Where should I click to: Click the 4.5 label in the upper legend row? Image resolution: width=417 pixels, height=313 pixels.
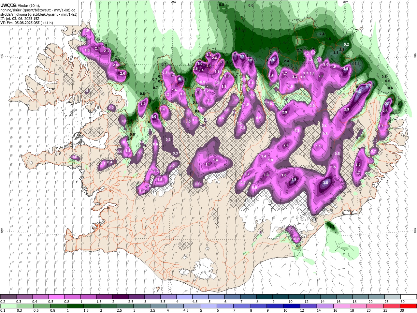195,302
